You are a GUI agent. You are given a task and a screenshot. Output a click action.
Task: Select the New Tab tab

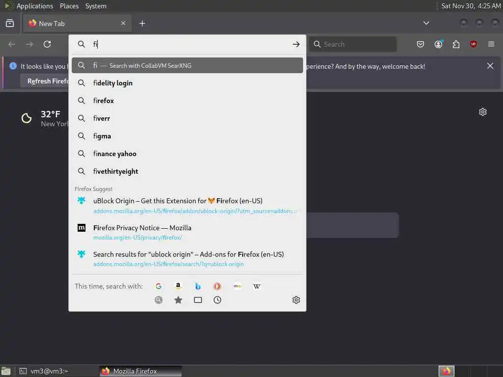point(77,24)
